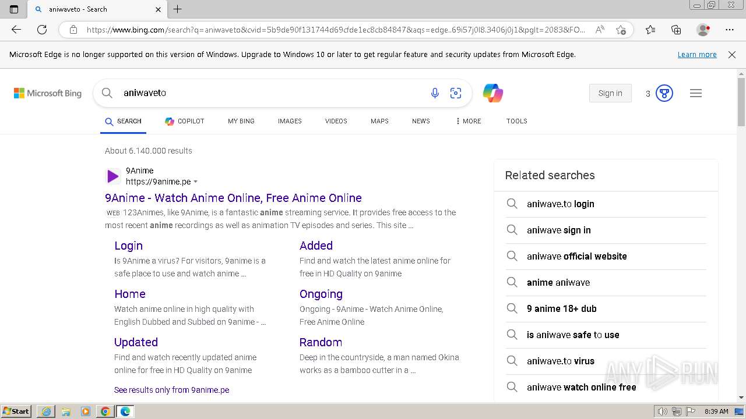Open the MAPS tab
Image resolution: width=746 pixels, height=419 pixels.
(x=379, y=121)
